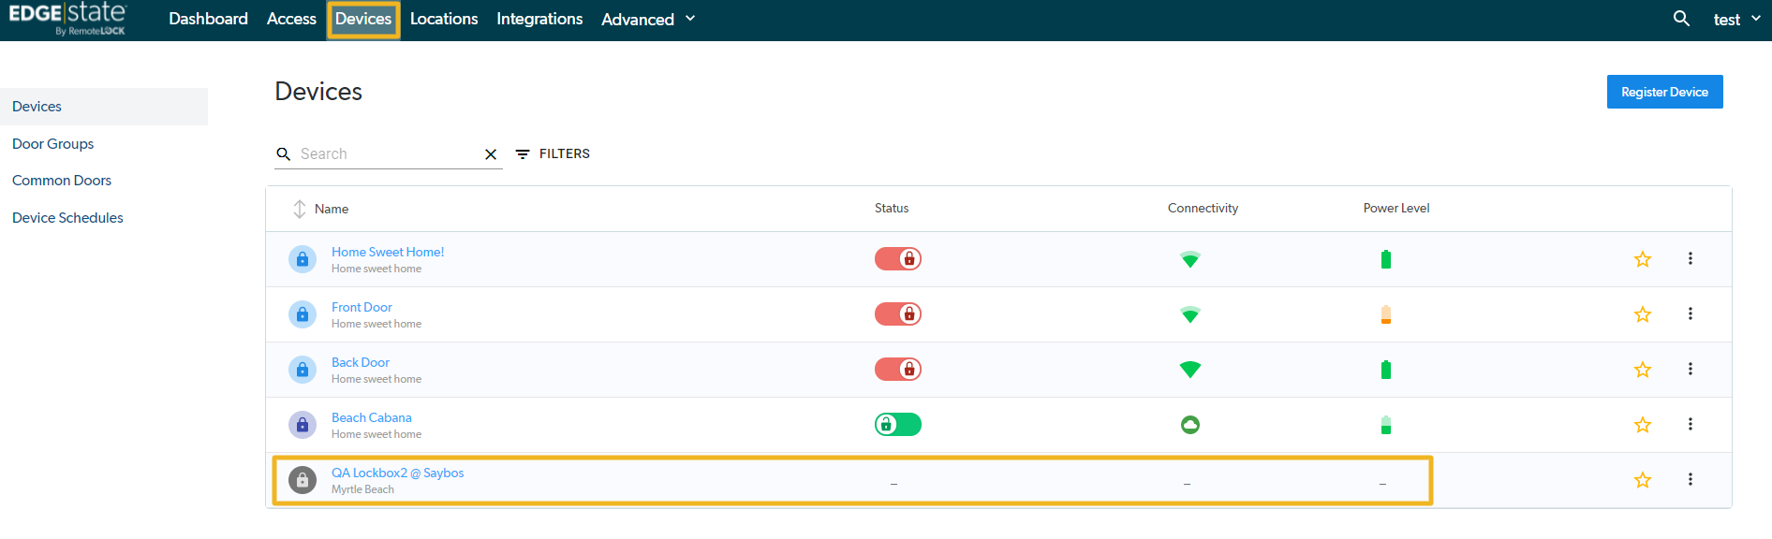Open the FILTERS panel
The width and height of the screenshot is (1772, 539).
pos(554,154)
